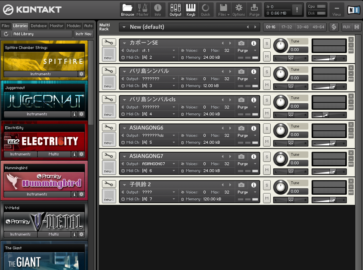Show rack page 17-32
The image size is (363, 270).
(x=287, y=27)
